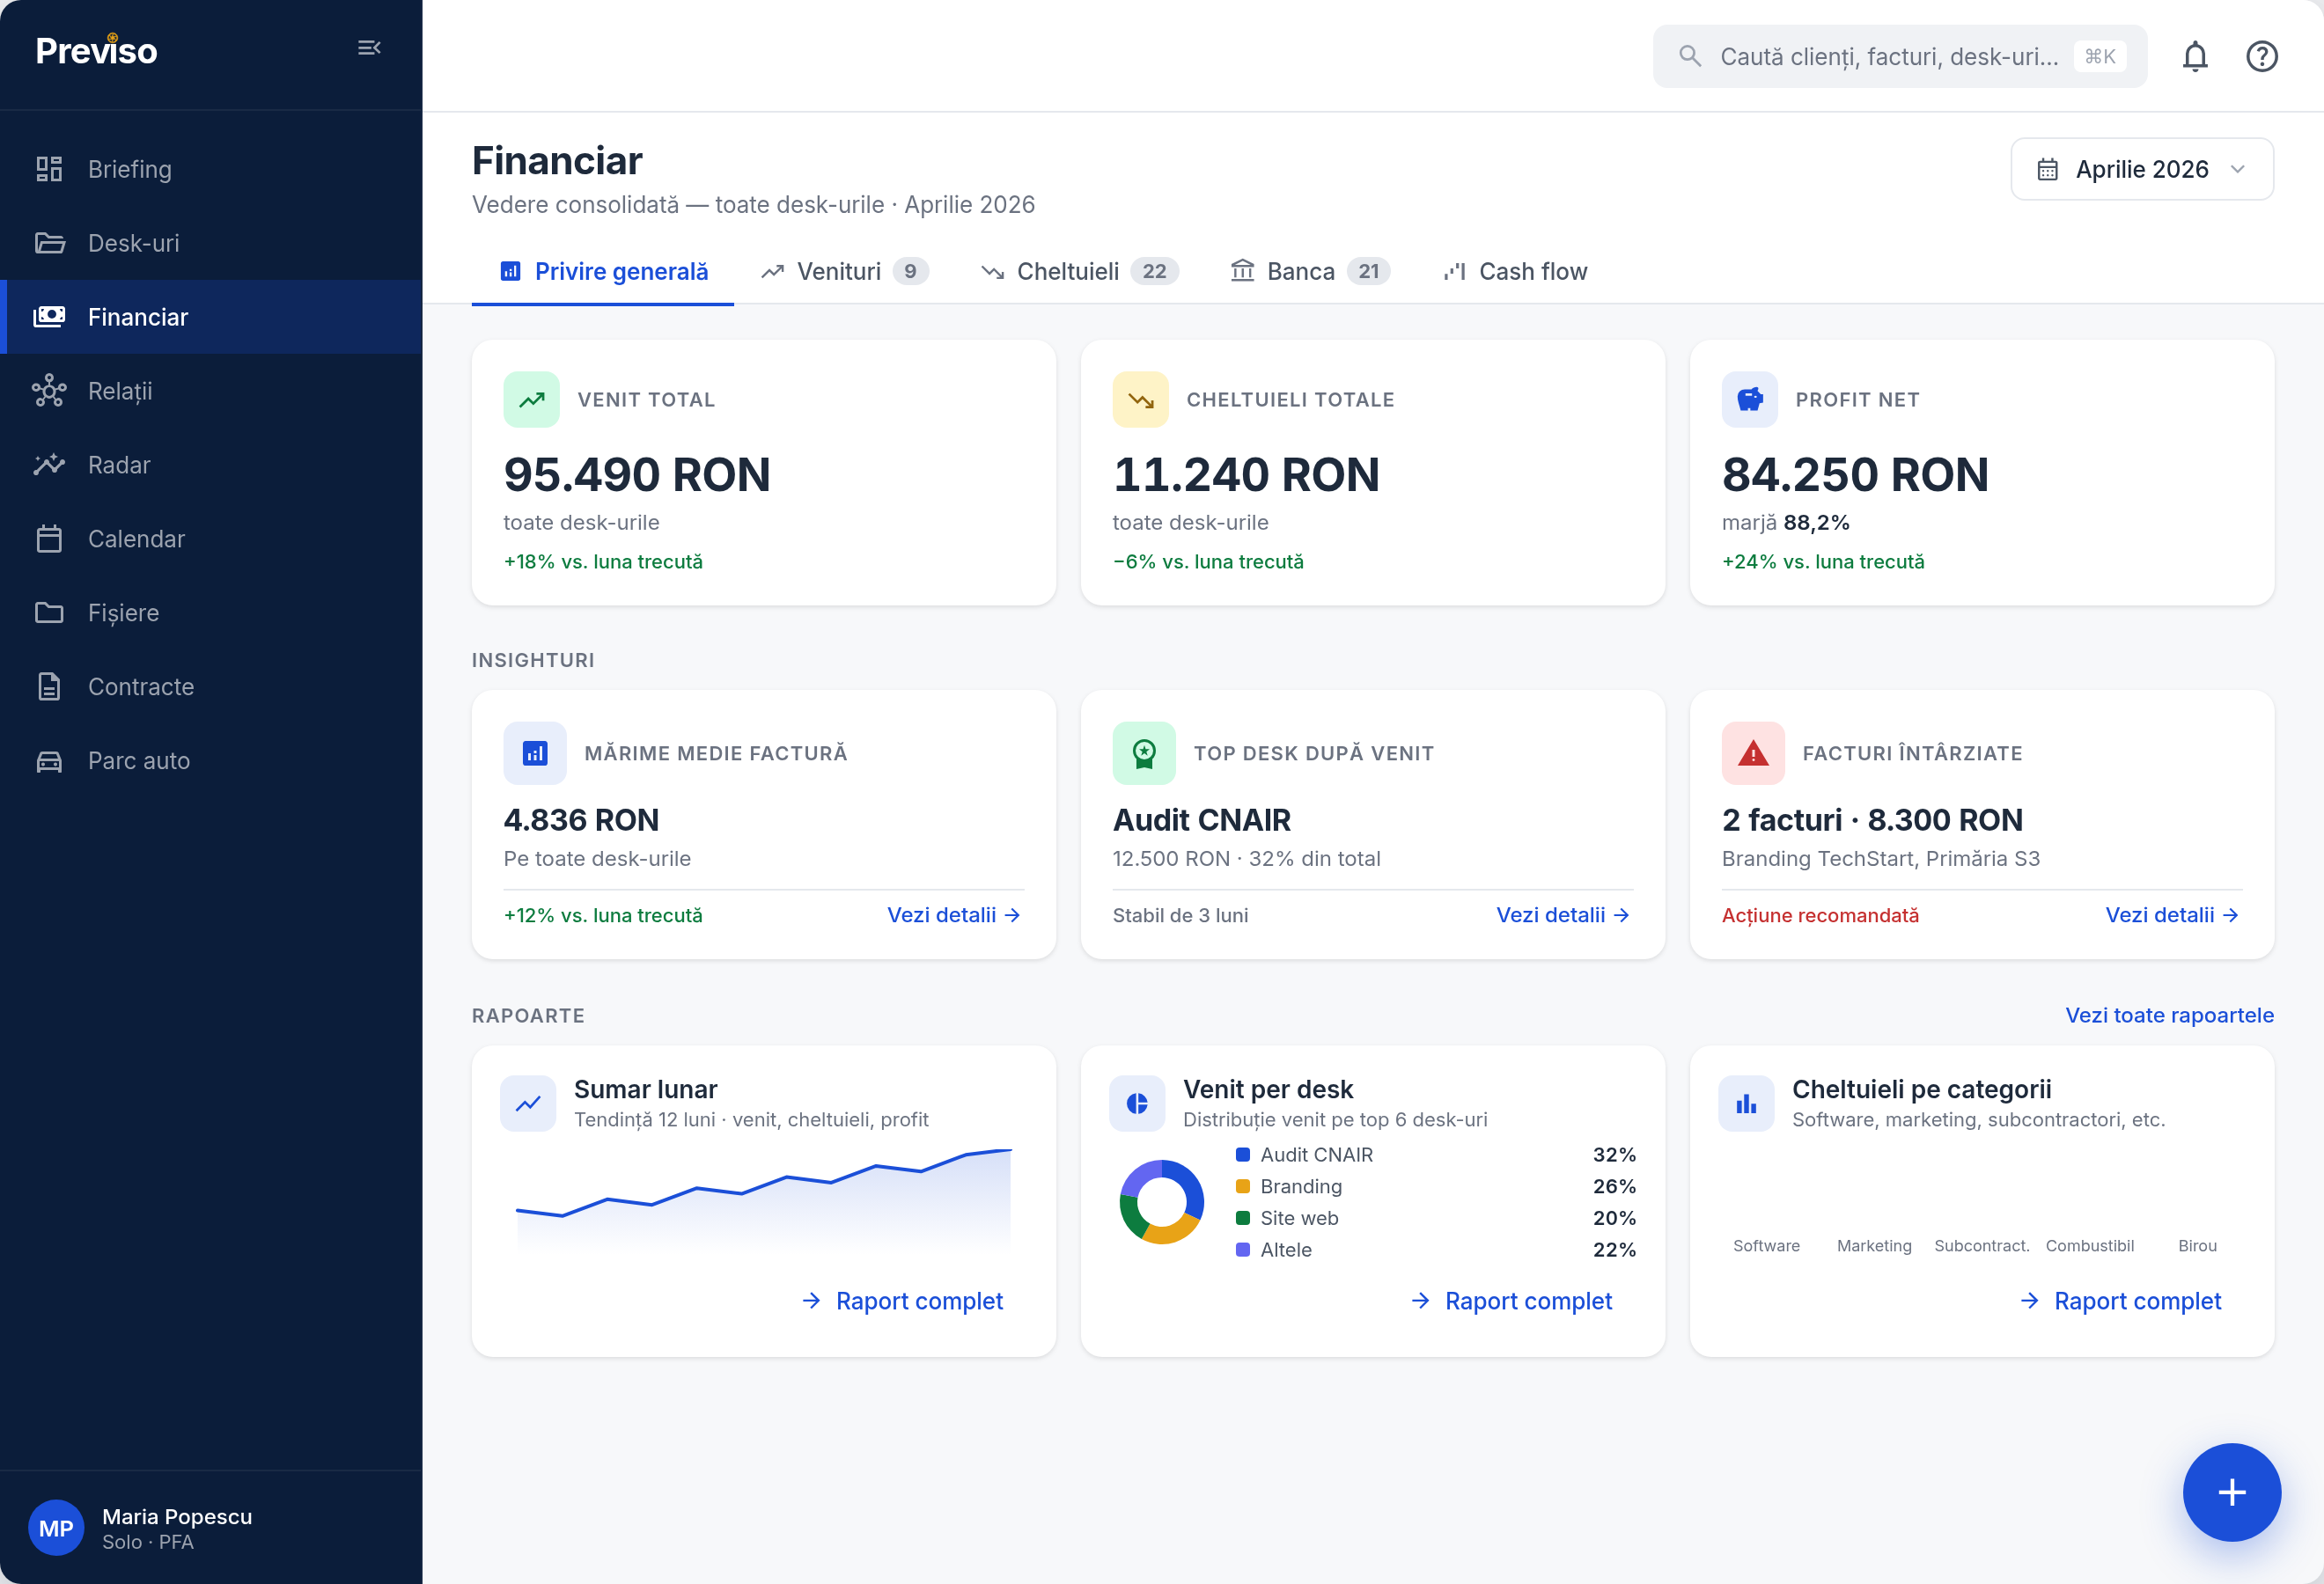This screenshot has height=1584, width=2324.
Task: Open the help question mark icon
Action: click(x=2261, y=57)
